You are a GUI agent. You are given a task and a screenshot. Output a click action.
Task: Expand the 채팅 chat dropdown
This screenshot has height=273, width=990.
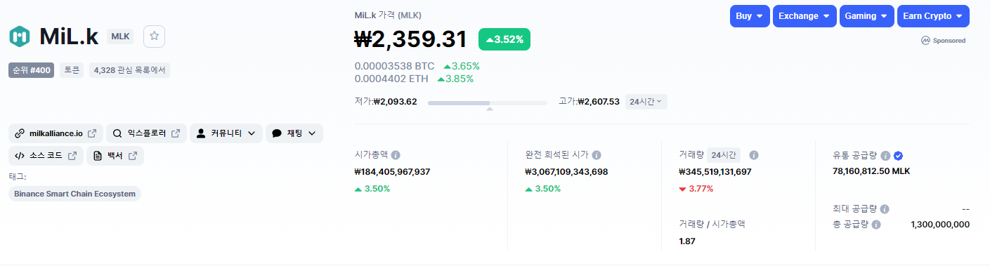[294, 133]
